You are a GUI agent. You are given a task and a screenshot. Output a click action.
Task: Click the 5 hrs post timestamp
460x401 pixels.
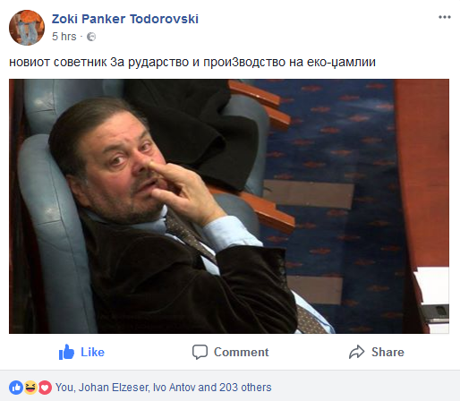click(x=64, y=37)
